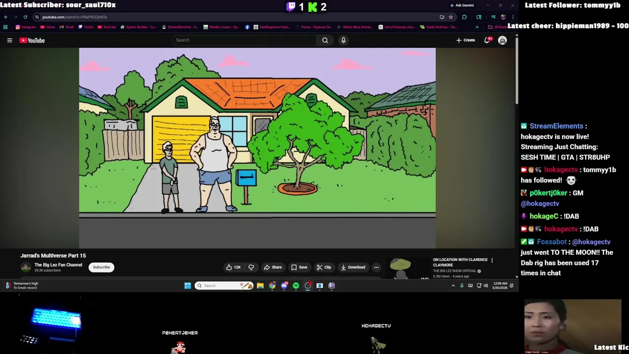
Task: Open the Instagram bookmark
Action: [26, 27]
